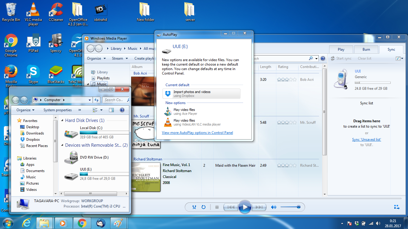
Task: Skip to next track in Media Player
Action: (259, 207)
